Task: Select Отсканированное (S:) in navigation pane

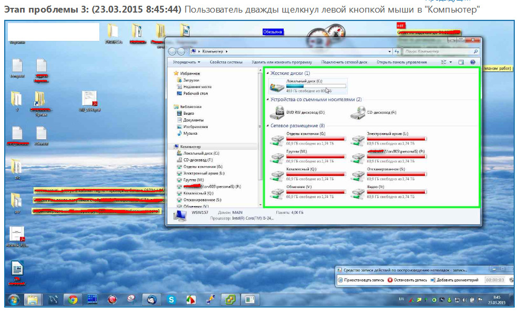Action: [x=202, y=200]
